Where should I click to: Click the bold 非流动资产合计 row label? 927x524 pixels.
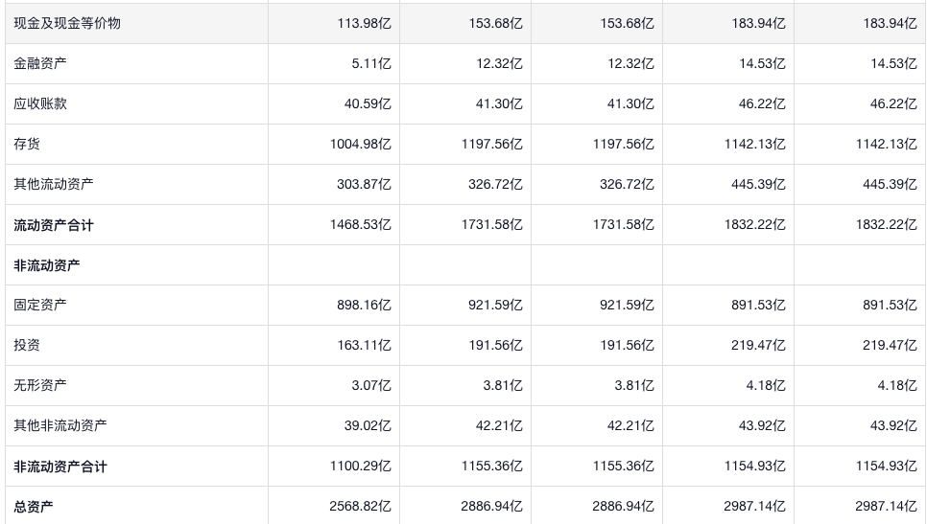(60, 467)
